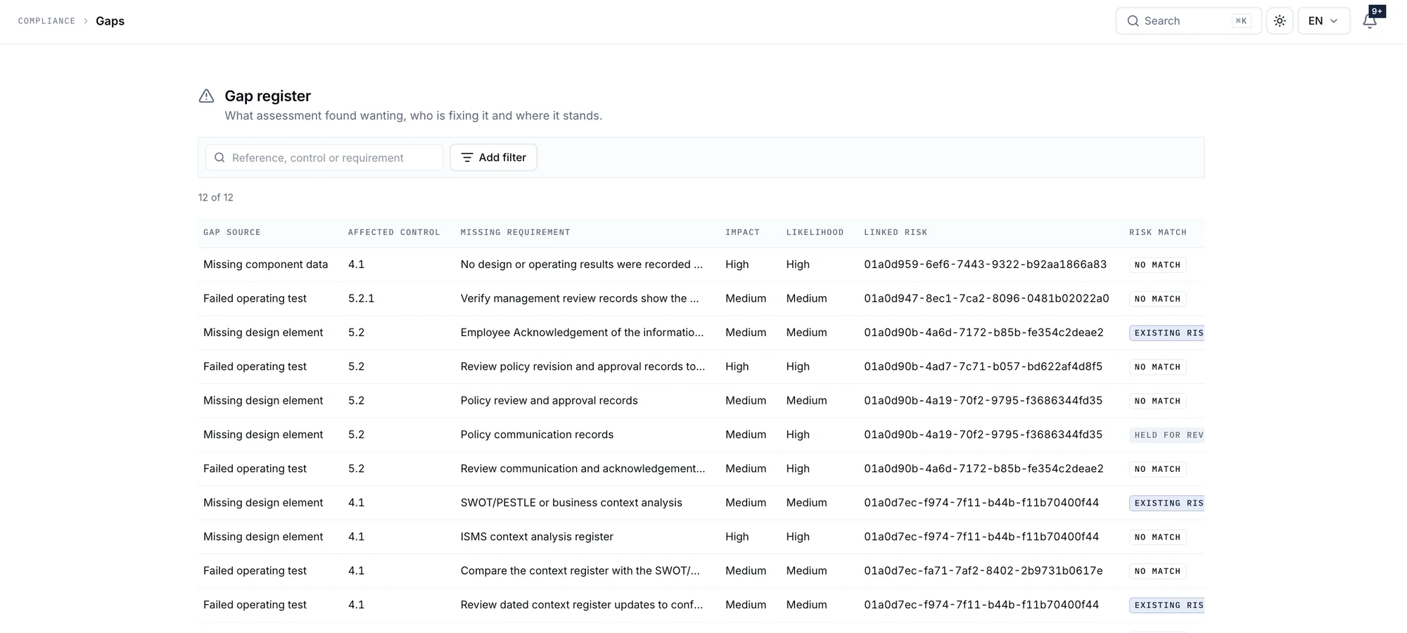Click the 12 of 12 result count
1407x633 pixels.
[x=215, y=198]
